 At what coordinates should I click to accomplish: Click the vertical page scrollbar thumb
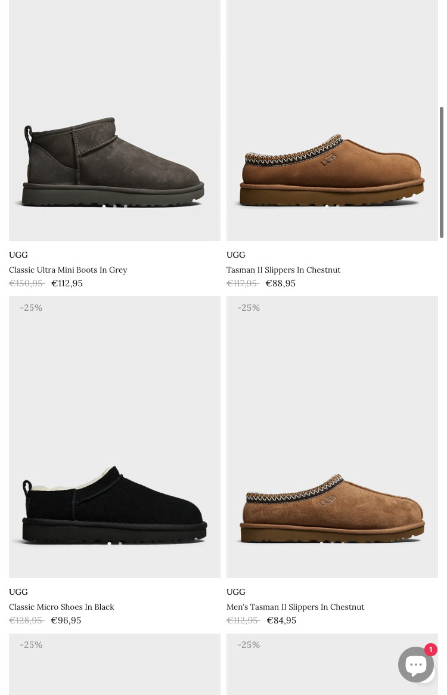click(441, 172)
